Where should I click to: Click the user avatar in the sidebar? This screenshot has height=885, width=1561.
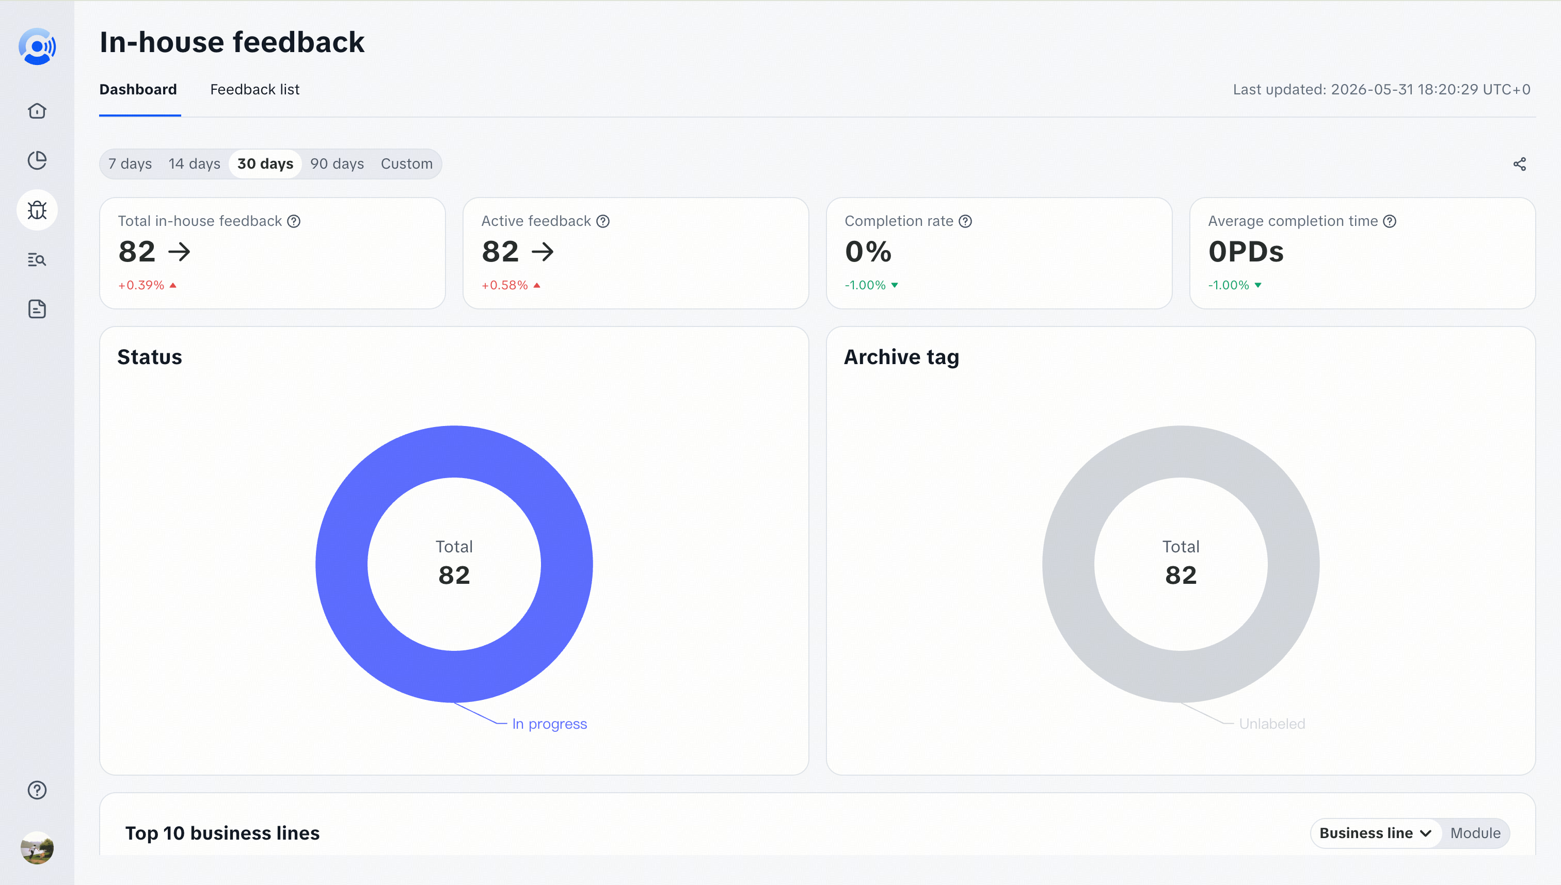[x=37, y=847]
